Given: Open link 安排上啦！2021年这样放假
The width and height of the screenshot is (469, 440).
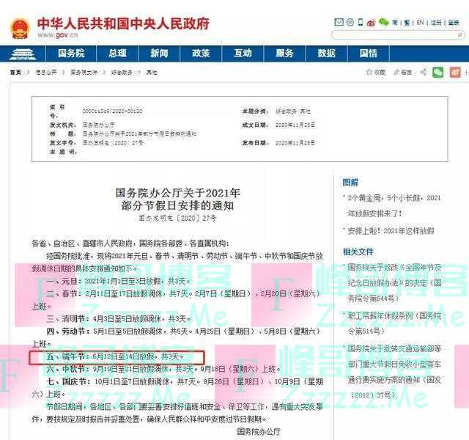Looking at the screenshot, I should tap(391, 230).
